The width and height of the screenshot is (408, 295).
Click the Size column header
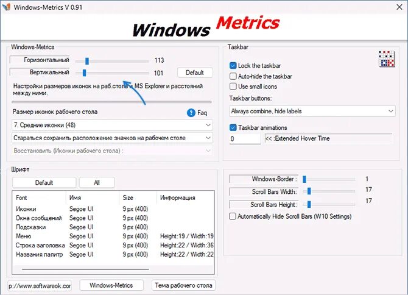coord(138,197)
